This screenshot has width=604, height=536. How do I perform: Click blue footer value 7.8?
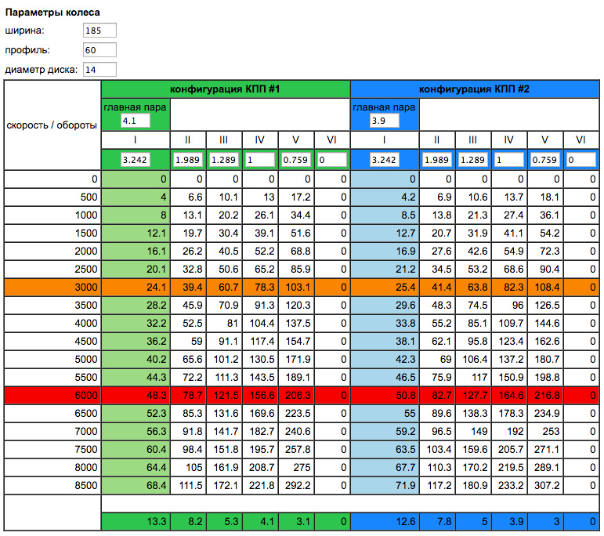tap(444, 522)
